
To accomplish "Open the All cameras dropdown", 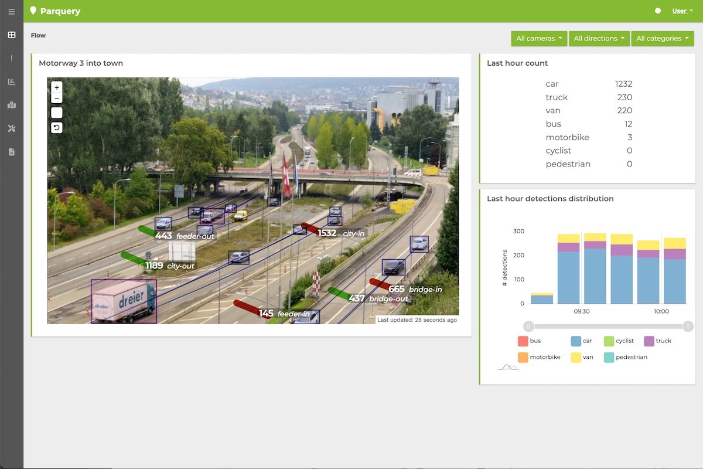I will (538, 38).
